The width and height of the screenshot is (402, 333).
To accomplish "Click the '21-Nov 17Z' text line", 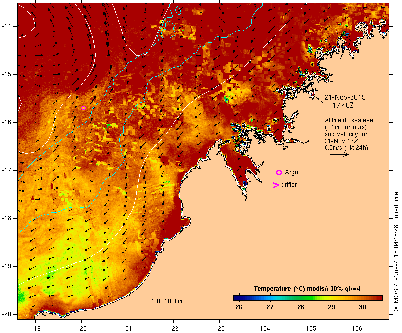I will (341, 141).
